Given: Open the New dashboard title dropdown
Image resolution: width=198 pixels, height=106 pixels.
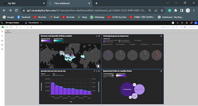Looking at the screenshot, I should (x=41, y=23).
